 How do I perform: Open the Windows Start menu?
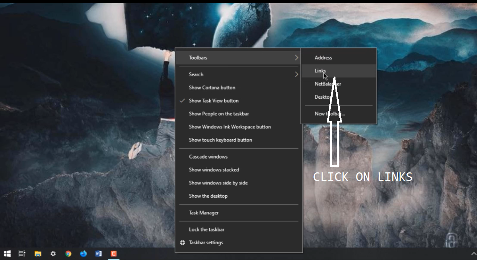tap(7, 254)
